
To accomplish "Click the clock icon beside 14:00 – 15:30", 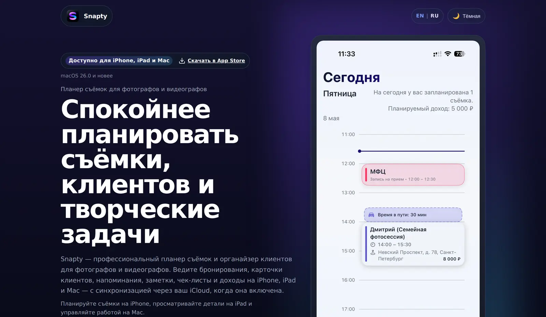I will (x=373, y=245).
